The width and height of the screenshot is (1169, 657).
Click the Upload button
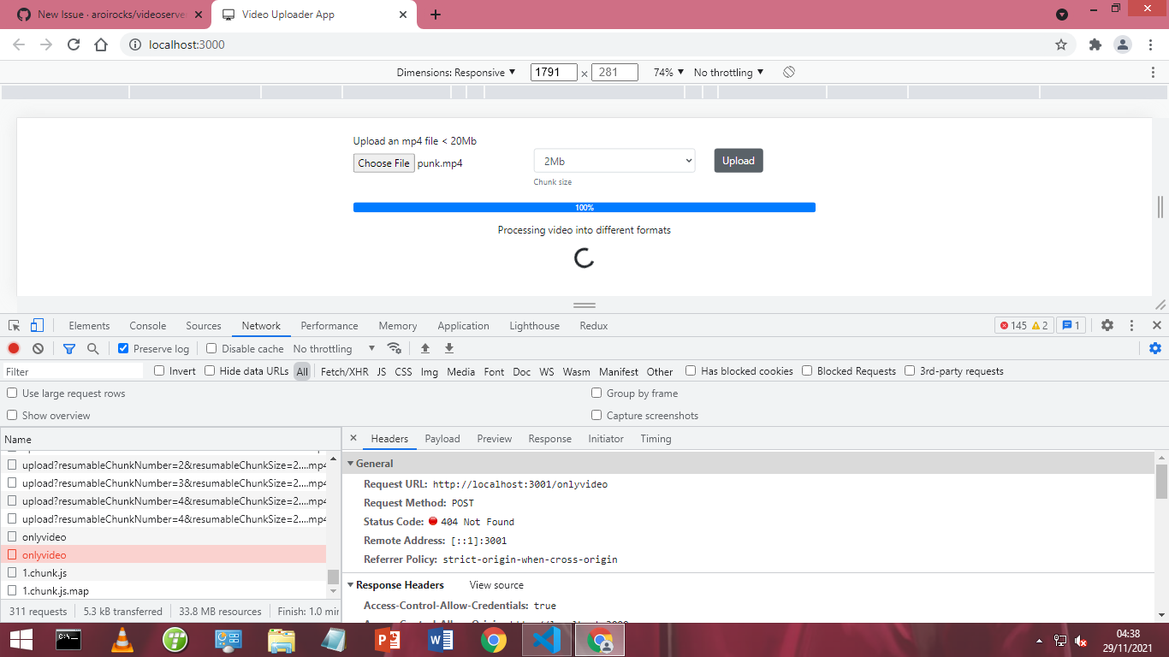(739, 161)
